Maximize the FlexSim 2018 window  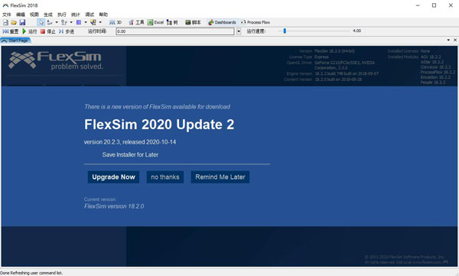[x=434, y=5]
